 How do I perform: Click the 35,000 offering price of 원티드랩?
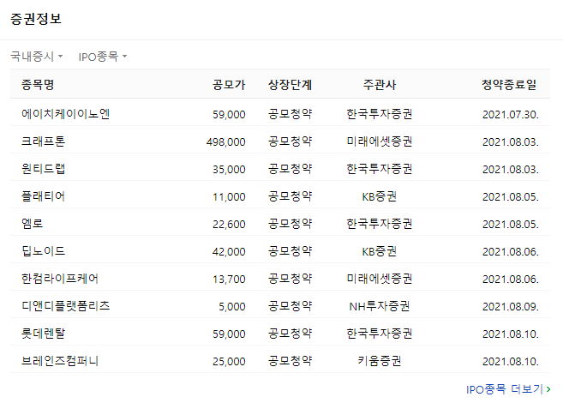229,169
